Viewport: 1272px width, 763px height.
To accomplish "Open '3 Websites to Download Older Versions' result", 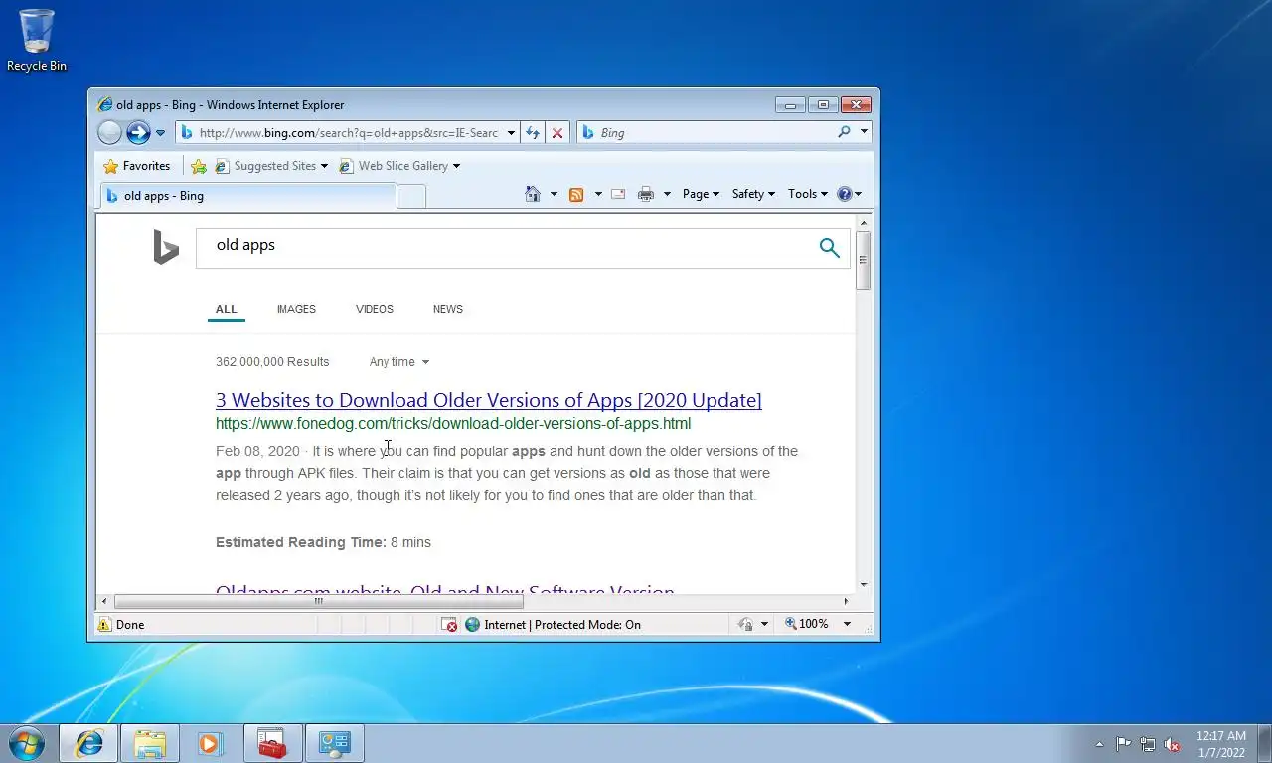I will tap(489, 400).
